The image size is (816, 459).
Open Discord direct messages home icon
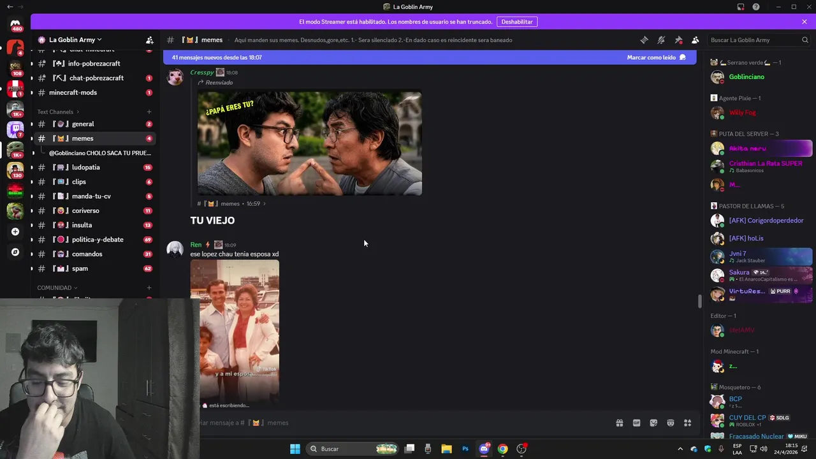tap(15, 24)
